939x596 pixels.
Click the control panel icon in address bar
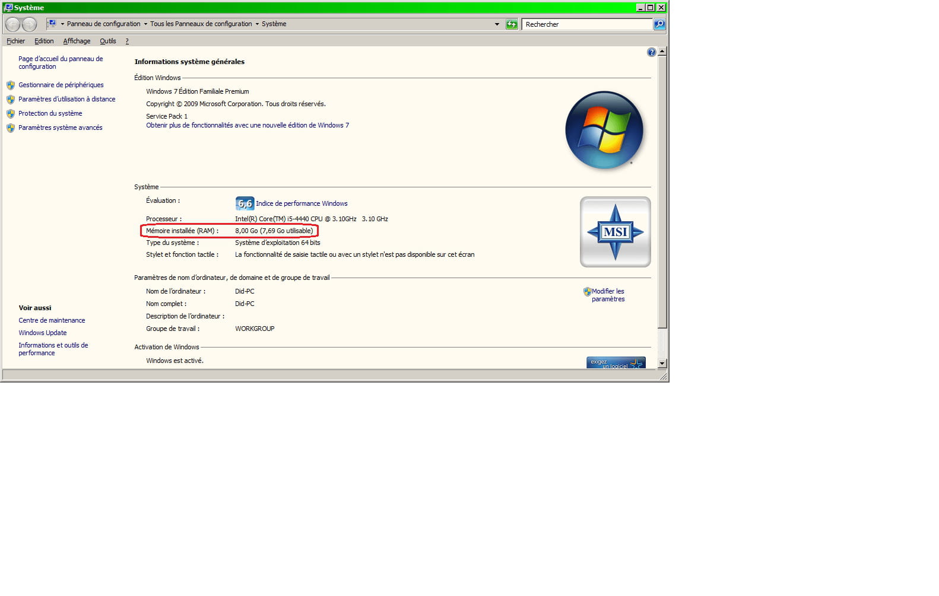point(52,24)
